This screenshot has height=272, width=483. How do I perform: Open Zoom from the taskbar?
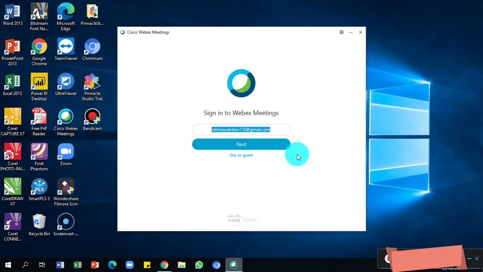pos(129,265)
